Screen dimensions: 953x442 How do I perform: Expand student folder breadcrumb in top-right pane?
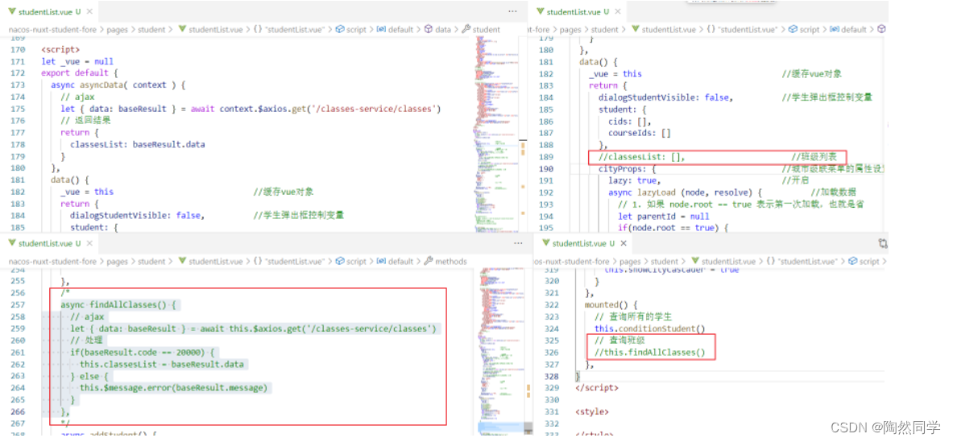pyautogui.click(x=605, y=29)
